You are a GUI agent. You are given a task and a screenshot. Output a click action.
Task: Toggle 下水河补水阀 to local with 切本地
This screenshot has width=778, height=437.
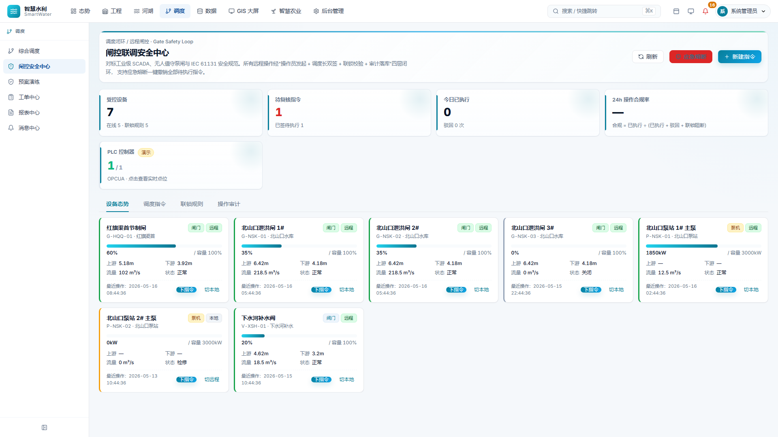(x=346, y=380)
